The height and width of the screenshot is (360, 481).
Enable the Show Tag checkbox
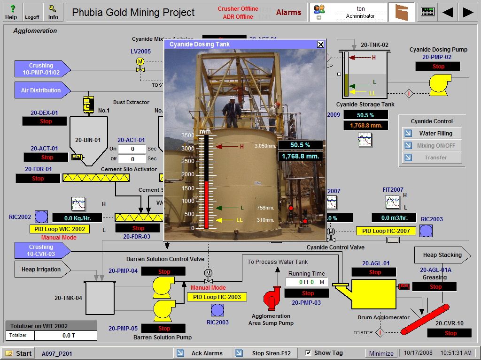(308, 352)
